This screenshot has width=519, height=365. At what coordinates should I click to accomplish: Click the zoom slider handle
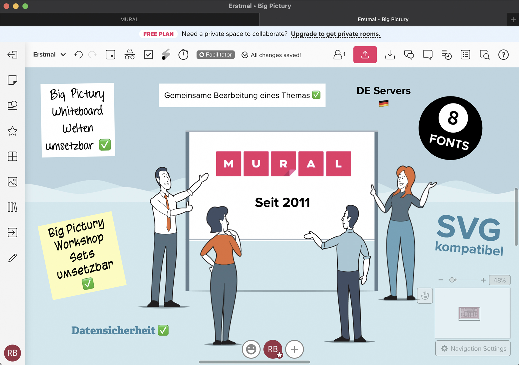(x=452, y=280)
